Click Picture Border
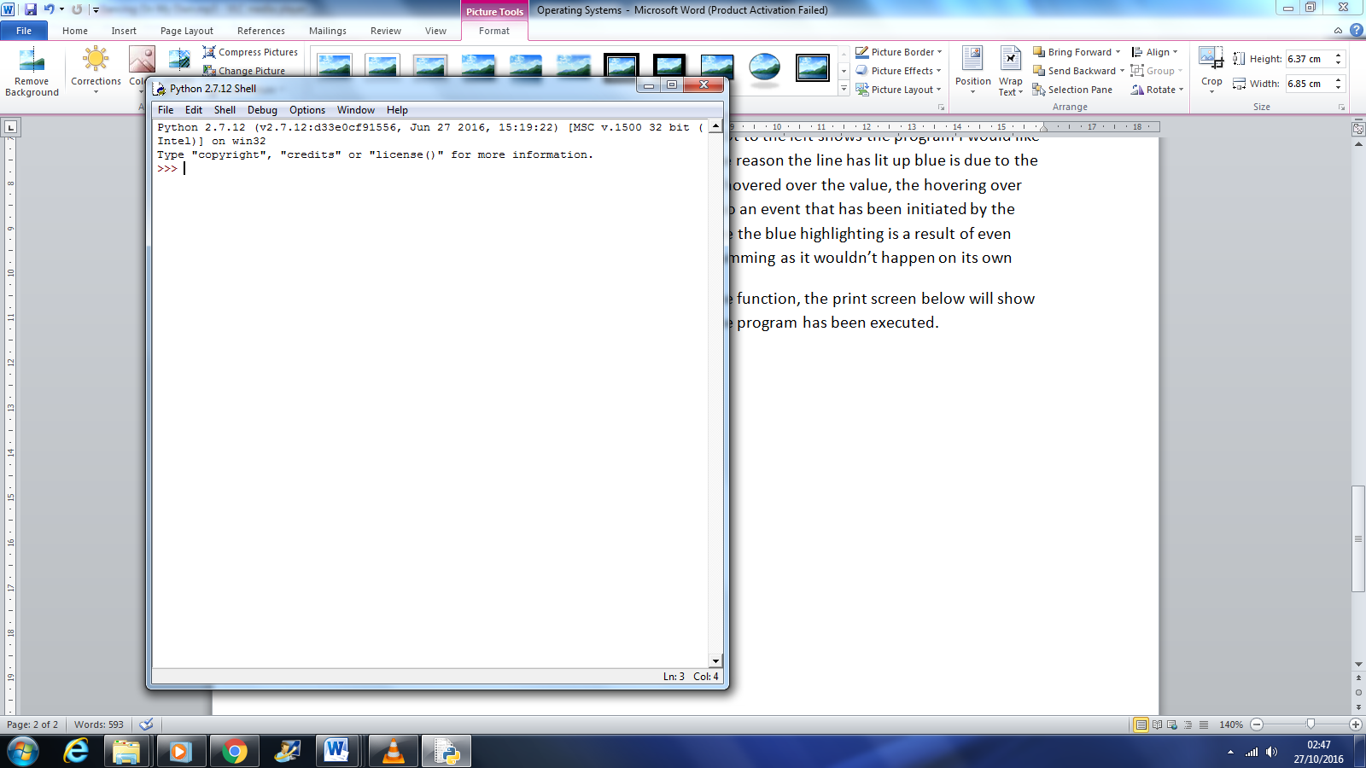Image resolution: width=1366 pixels, height=768 pixels. [897, 51]
